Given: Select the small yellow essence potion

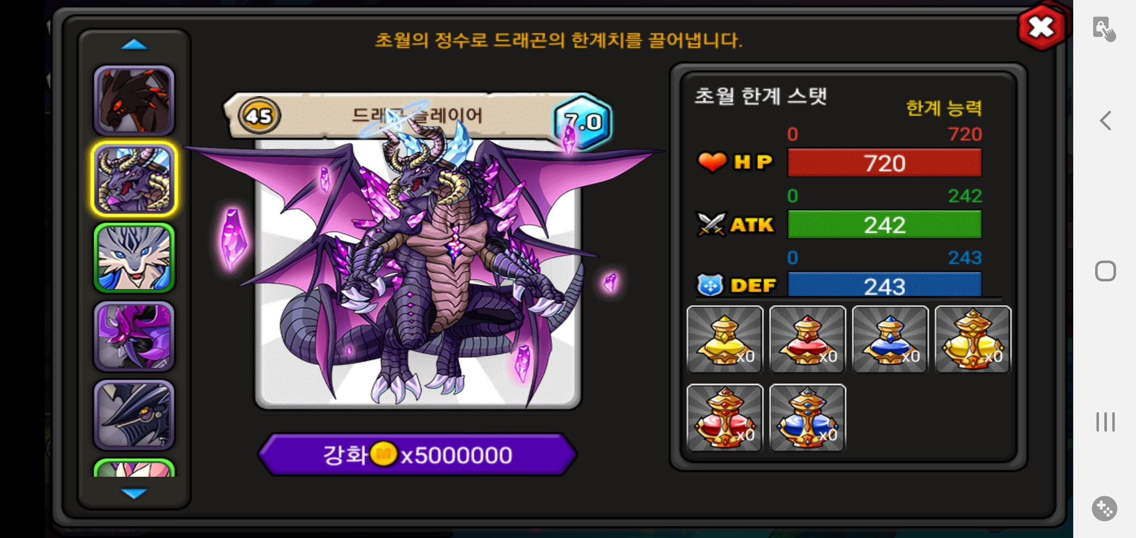Looking at the screenshot, I should pyautogui.click(x=725, y=339).
